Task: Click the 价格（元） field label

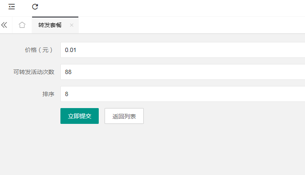Action: pos(39,50)
